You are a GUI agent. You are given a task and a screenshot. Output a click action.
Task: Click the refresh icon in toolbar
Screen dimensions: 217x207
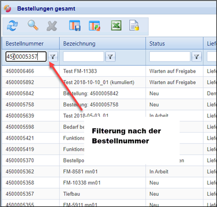click(12, 26)
